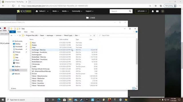Open Microsoft Store from taskbar
Viewport: 183px width, 102px height.
[64, 100]
